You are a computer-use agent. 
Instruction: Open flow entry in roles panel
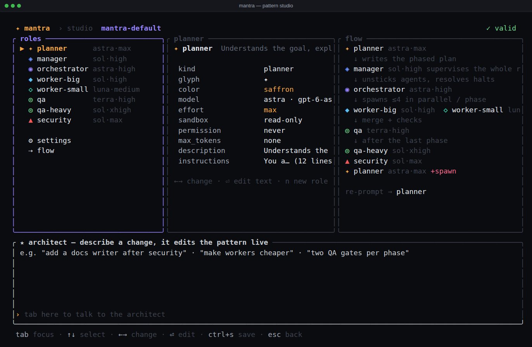[41, 151]
